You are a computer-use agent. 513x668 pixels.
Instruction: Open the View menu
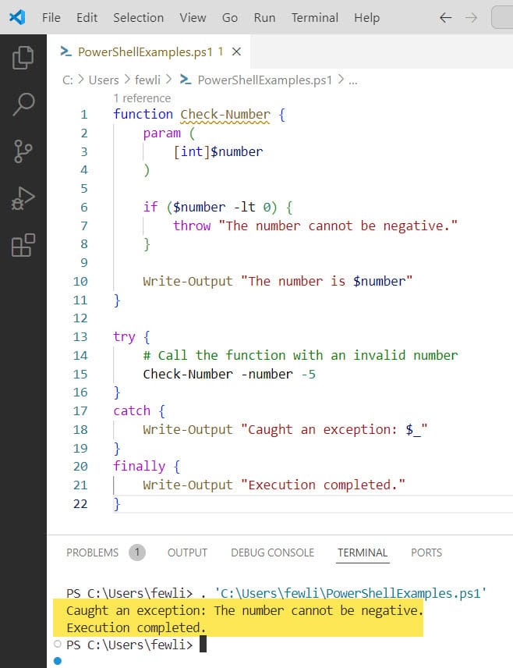pos(193,17)
